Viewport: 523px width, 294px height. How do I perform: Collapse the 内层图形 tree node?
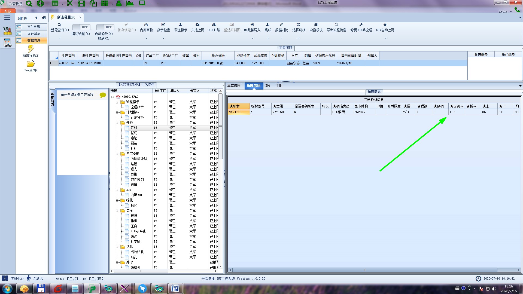point(117,154)
